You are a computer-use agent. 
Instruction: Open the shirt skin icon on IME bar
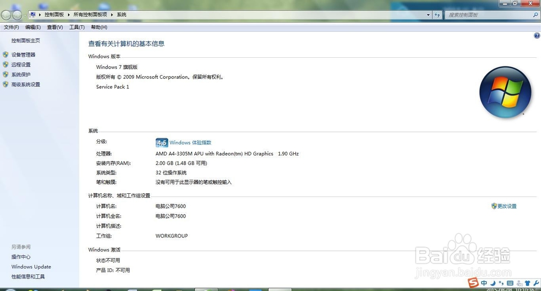pos(527,283)
